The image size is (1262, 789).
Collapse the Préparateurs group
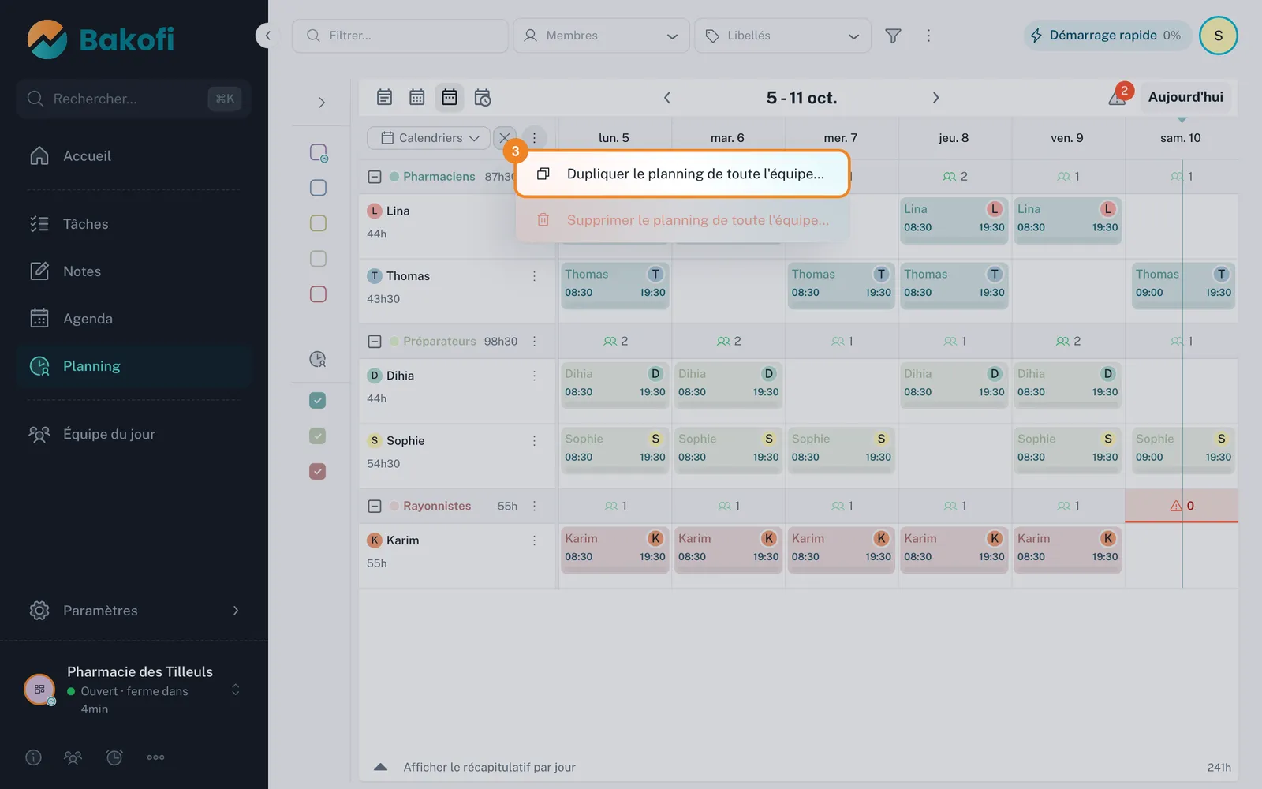(375, 342)
